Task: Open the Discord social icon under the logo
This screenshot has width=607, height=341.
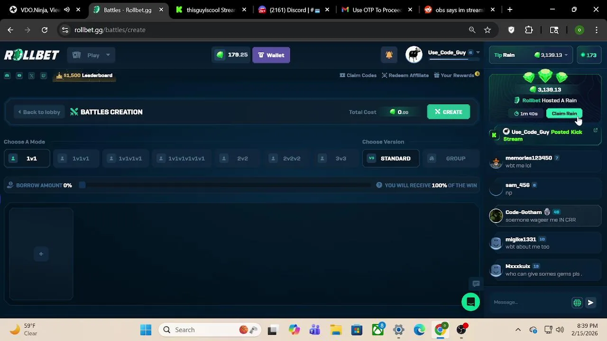Action: click(7, 75)
